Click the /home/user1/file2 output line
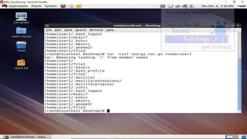Image resolution: width=247 pixels, height=139 pixels. click(65, 74)
